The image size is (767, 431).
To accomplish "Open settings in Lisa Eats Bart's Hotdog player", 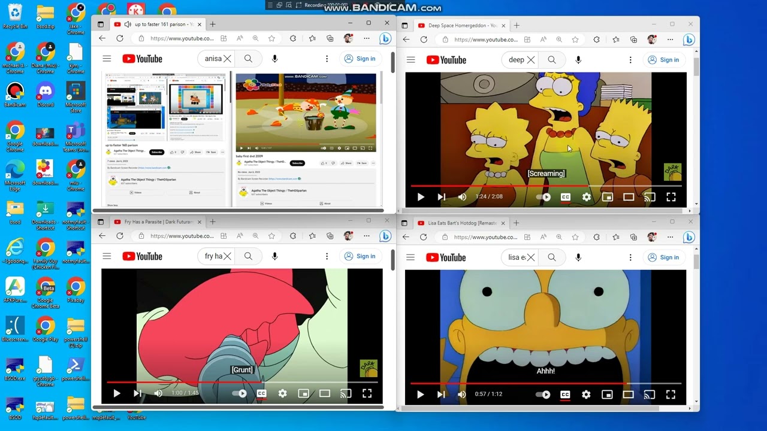I will (586, 394).
